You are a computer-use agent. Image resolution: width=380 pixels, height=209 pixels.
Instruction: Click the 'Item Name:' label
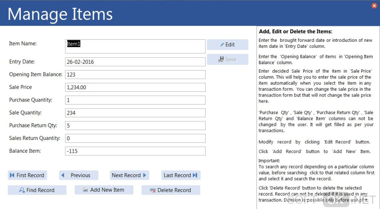[23, 44]
